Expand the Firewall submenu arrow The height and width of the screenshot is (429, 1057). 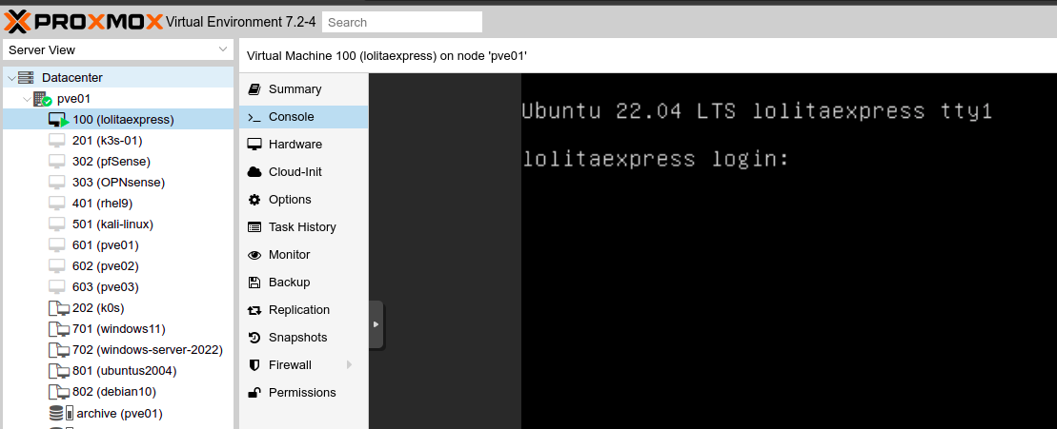pyautogui.click(x=349, y=364)
